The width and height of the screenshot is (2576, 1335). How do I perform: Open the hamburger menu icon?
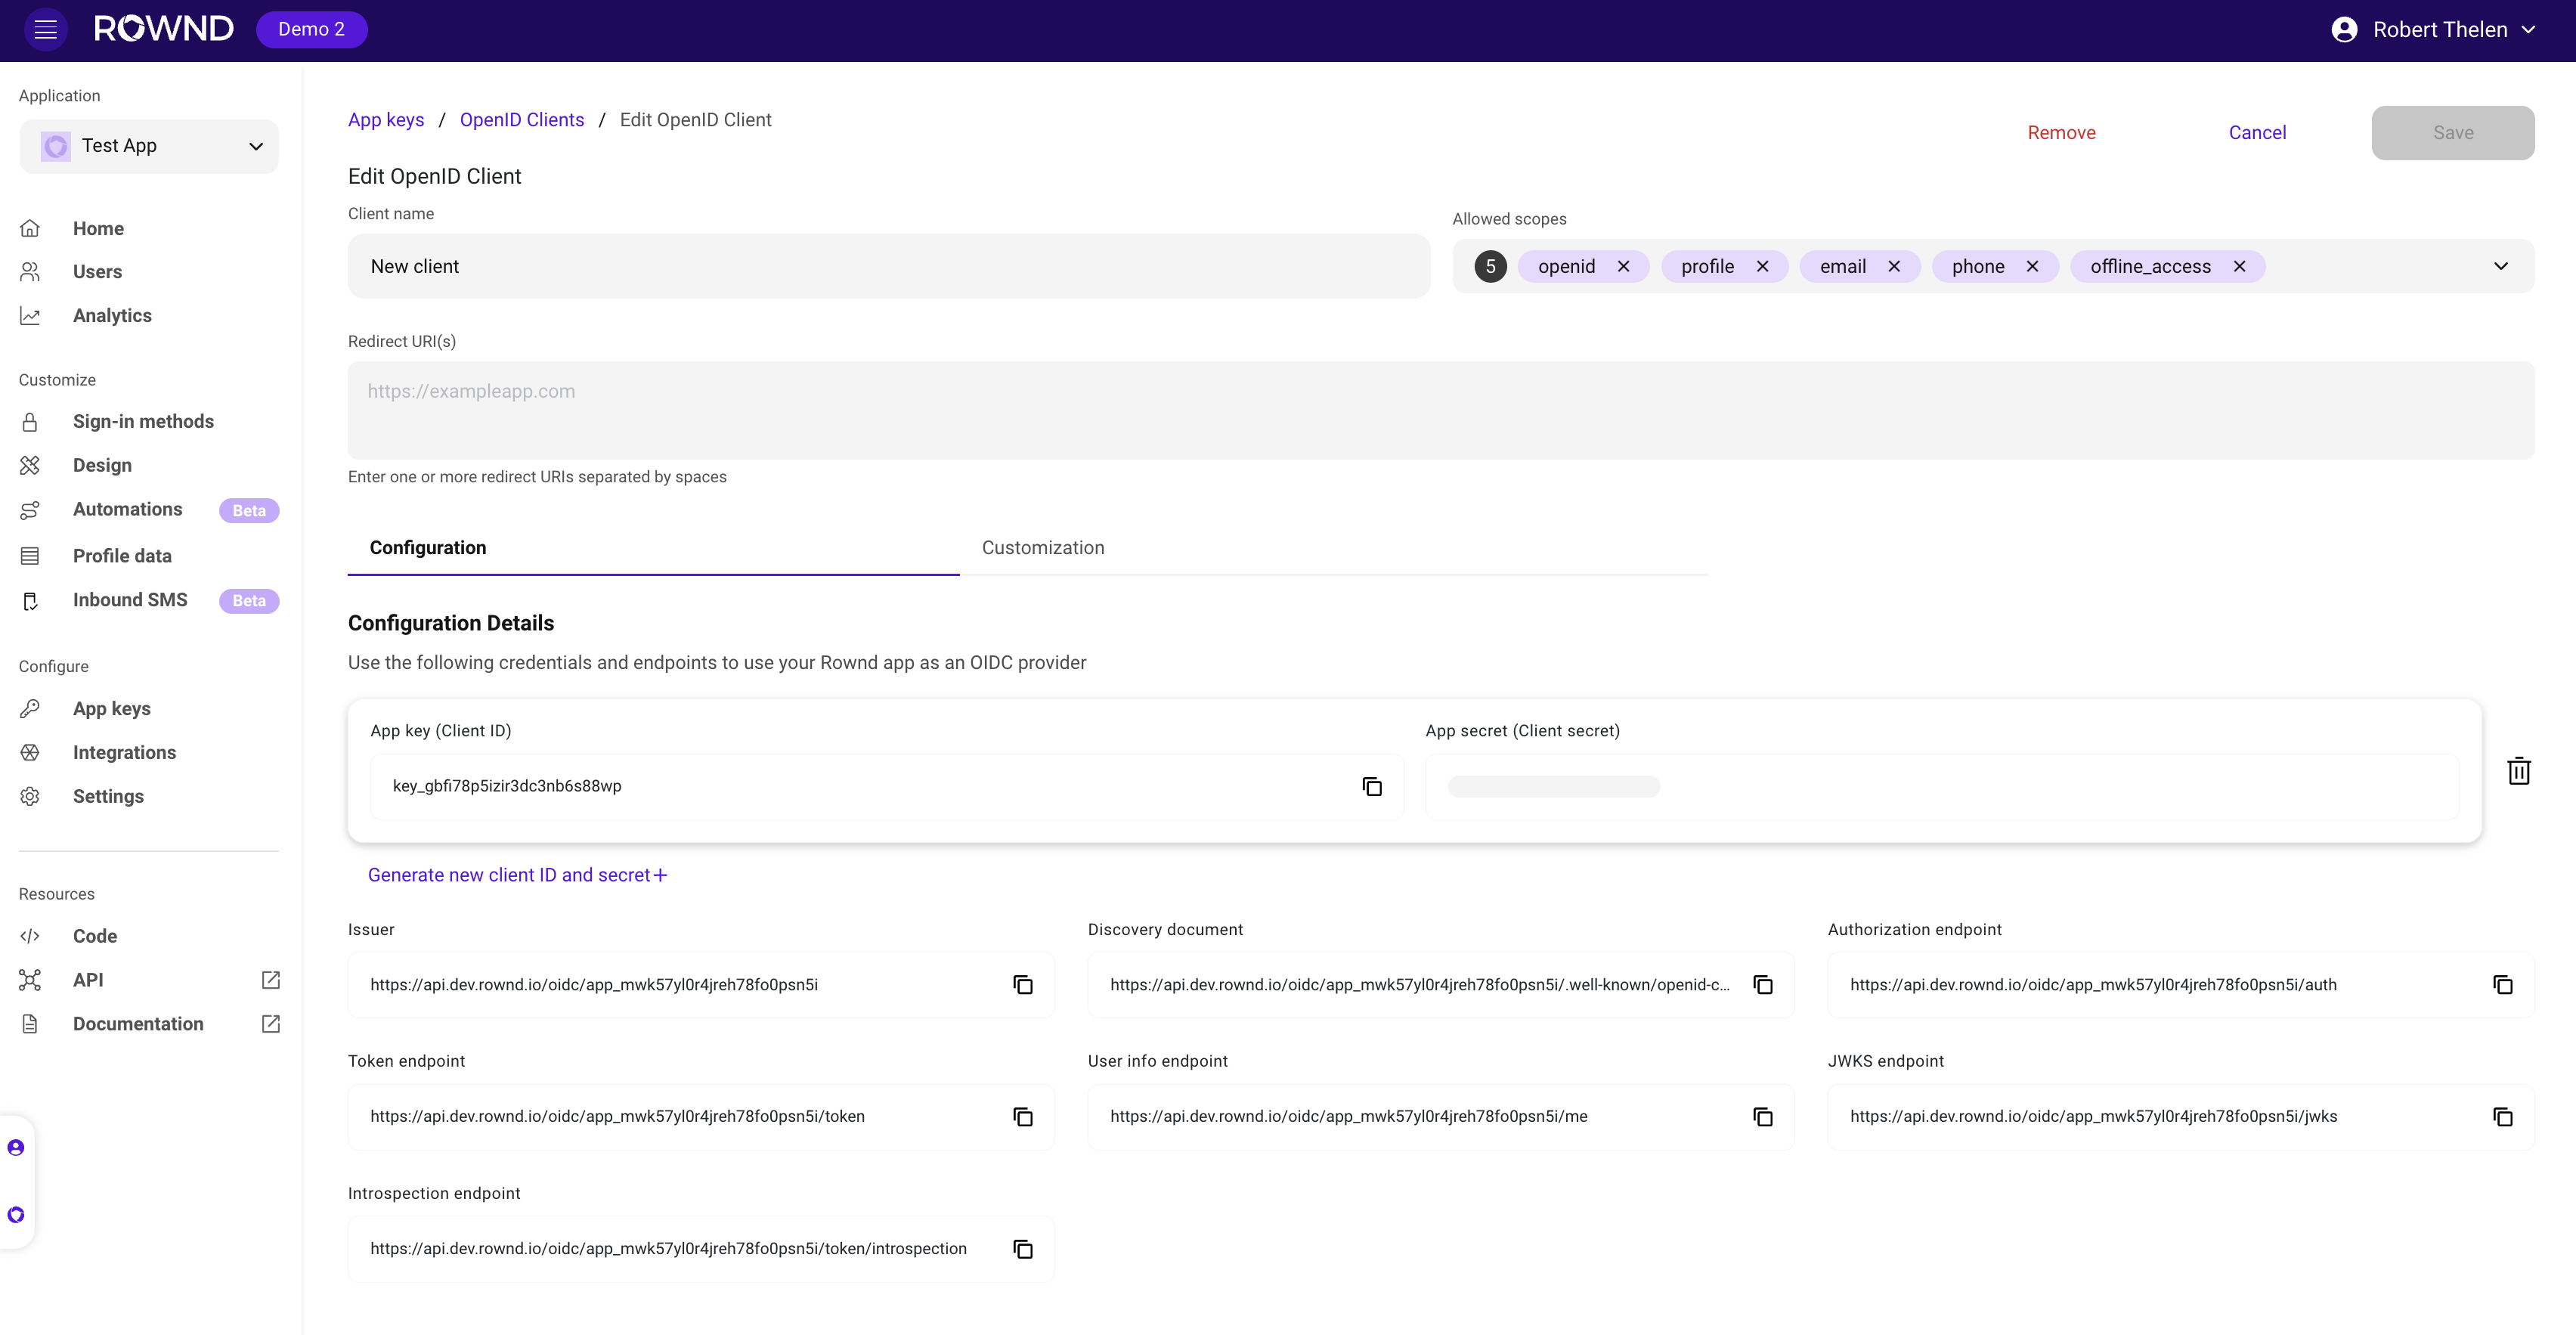click(x=45, y=30)
